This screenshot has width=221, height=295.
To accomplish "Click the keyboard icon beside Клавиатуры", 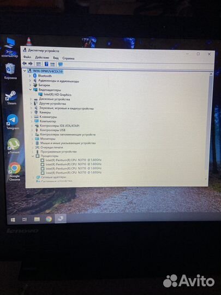I will (37, 117).
